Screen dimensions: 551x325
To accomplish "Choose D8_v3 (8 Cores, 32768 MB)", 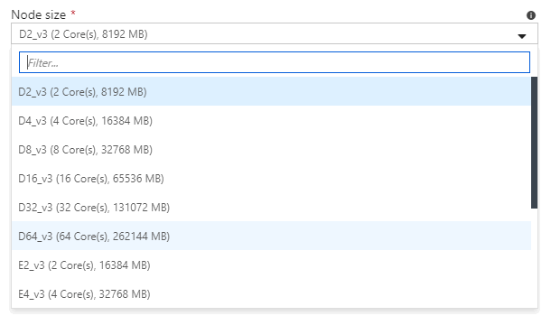I will (x=271, y=149).
